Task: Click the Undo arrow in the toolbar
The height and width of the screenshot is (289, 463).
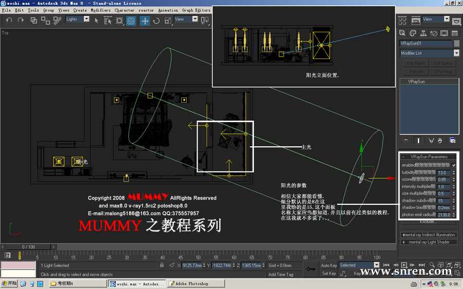Action: [x=8, y=21]
